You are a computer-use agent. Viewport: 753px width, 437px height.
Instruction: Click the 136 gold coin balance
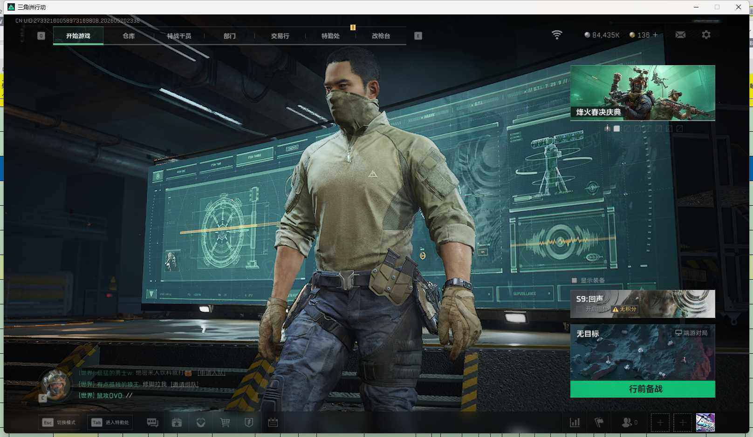[x=640, y=35]
